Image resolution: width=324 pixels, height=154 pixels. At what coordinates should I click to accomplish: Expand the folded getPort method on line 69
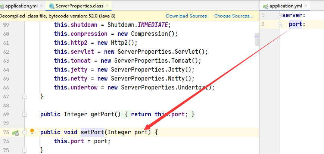24,114
